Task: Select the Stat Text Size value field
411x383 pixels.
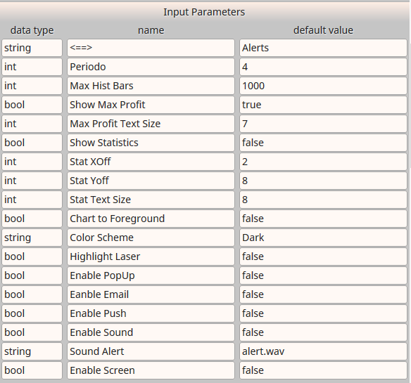Action: pos(323,200)
